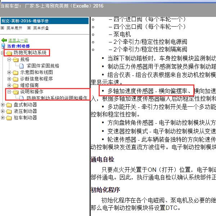
Task: Follow the 返回上一级 link
Action: click(x=18, y=40)
